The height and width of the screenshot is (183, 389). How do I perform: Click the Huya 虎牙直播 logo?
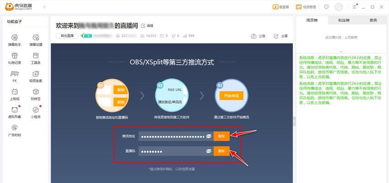pos(18,7)
